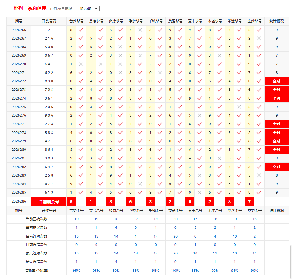Screen dimensions: 292x279
Task: Click the gray cross for 空梦杀号 in row 2026267
Action: coord(259,38)
